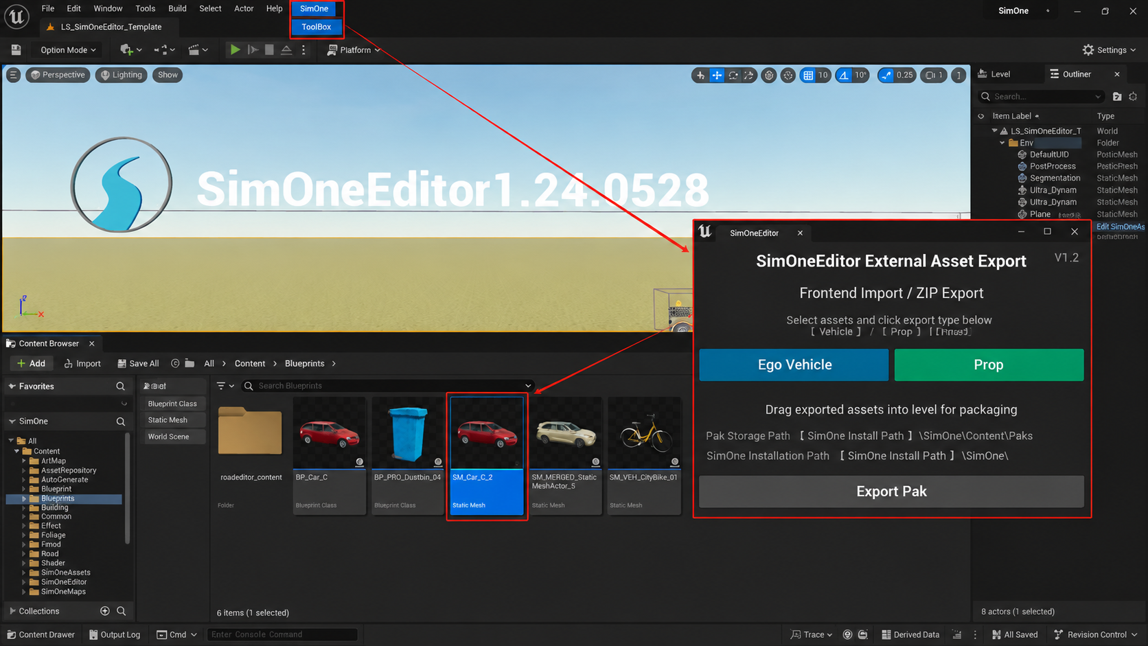Select ToolBox from the SimOne menu

click(x=317, y=27)
